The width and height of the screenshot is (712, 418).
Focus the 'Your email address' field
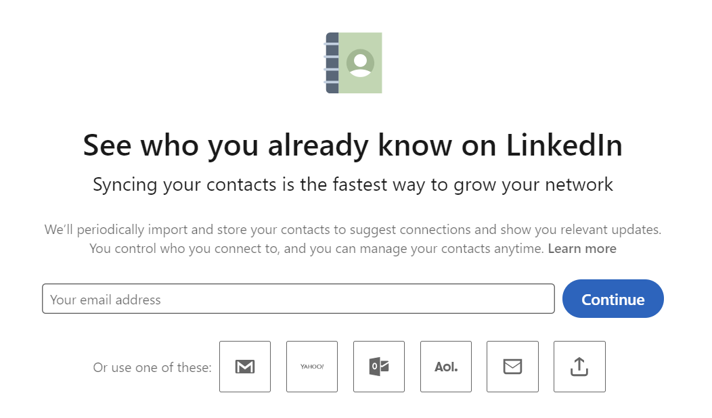pos(298,299)
